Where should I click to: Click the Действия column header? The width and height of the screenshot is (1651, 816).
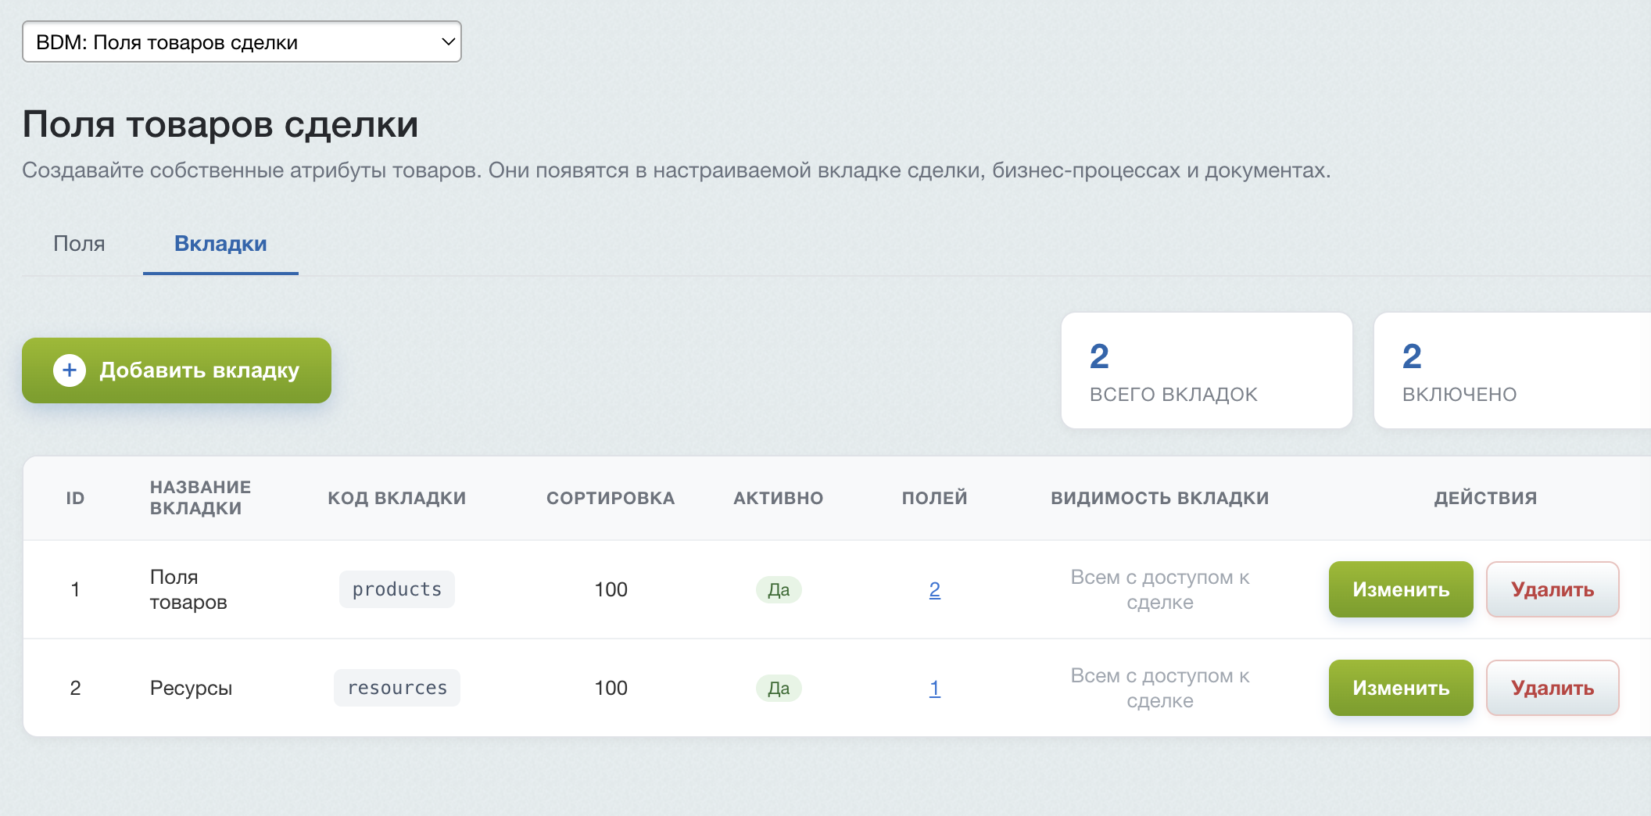[1485, 498]
